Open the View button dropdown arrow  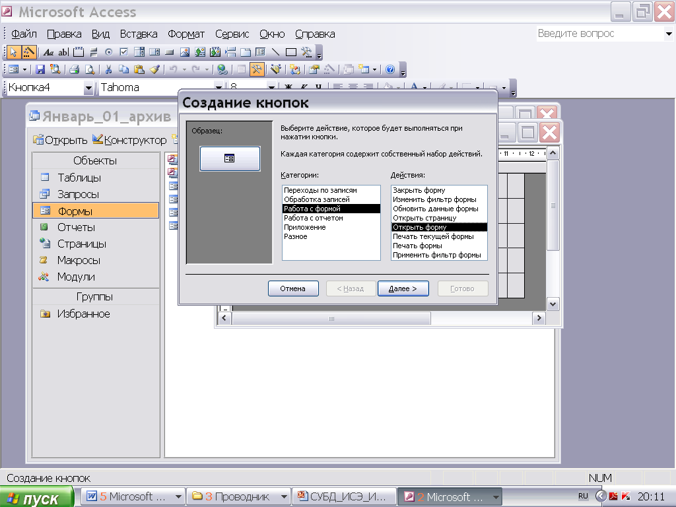coord(24,69)
